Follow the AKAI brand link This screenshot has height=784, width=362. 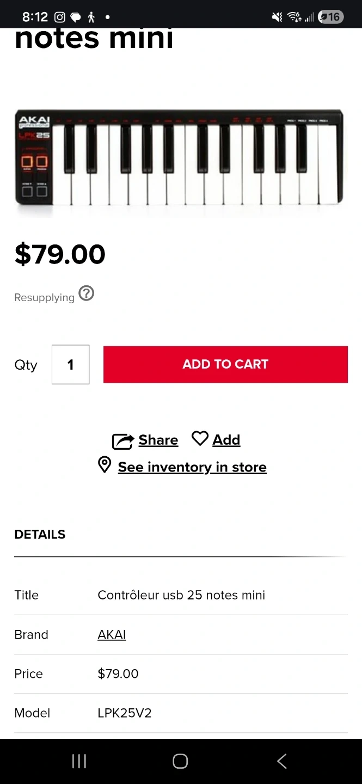(112, 635)
